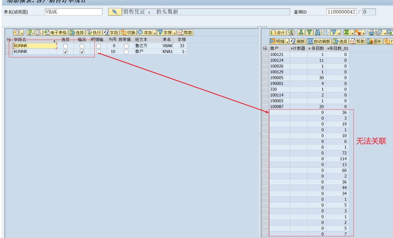This screenshot has height=238, width=393.
Task: Click the 明细 detail button
Action: (278, 41)
